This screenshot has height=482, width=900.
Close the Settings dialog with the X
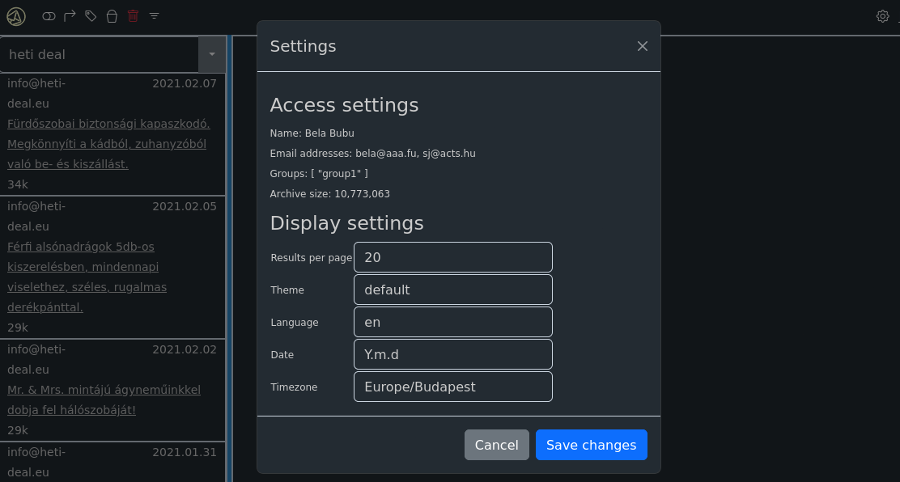(x=643, y=46)
